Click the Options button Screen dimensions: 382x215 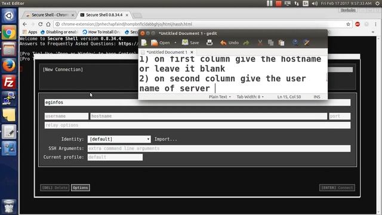[81, 188]
